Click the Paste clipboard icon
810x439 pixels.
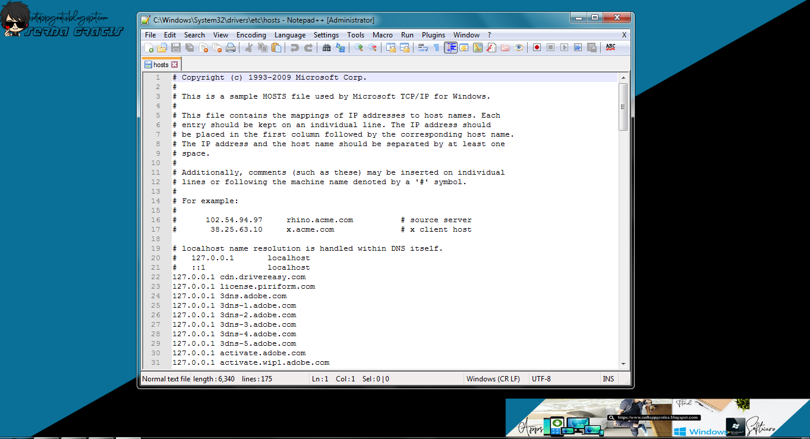point(276,48)
